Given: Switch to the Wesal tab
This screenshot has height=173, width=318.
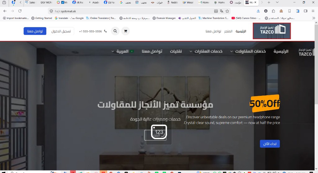Looking at the screenshot, I should click(x=188, y=2).
